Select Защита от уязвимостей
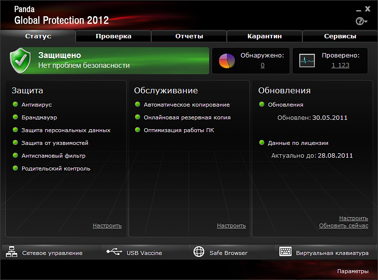378x280 pixels. [54, 143]
